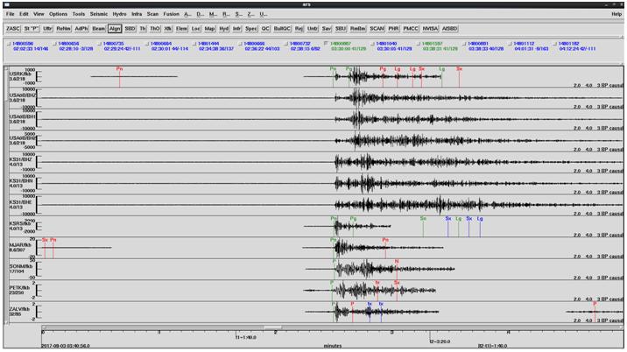Click the PMCC toolbar button
627x352 pixels.
click(411, 28)
